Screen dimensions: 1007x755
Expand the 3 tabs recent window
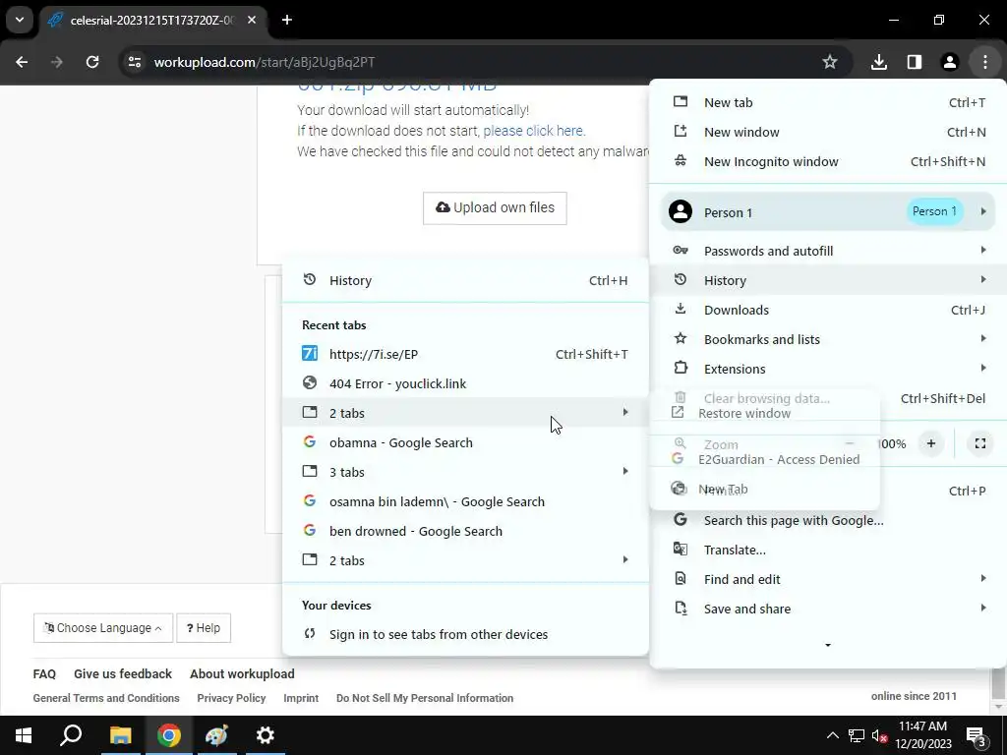click(465, 473)
